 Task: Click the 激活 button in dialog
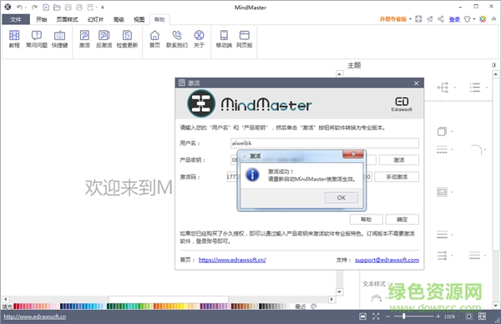click(x=399, y=159)
